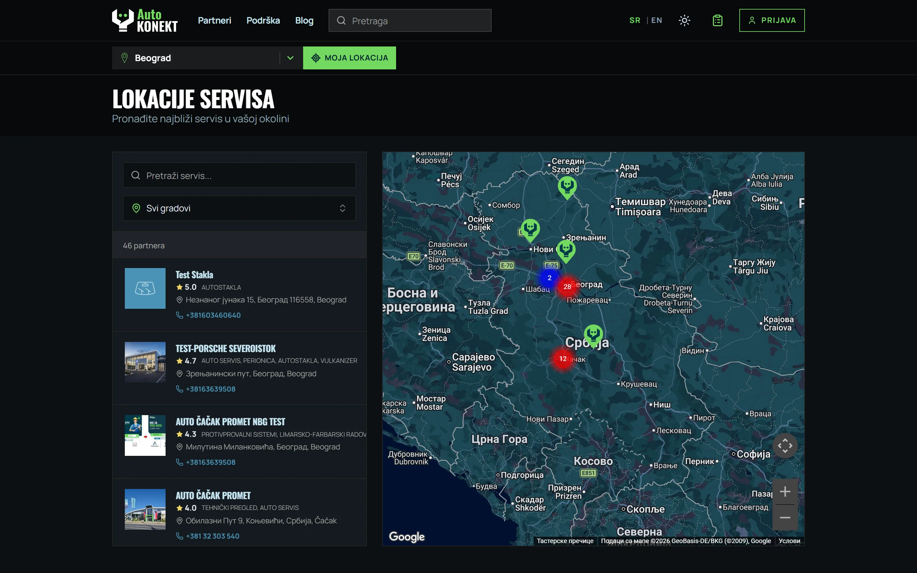This screenshot has width=917, height=573.
Task: Click the Google logo on the map
Action: tap(407, 537)
